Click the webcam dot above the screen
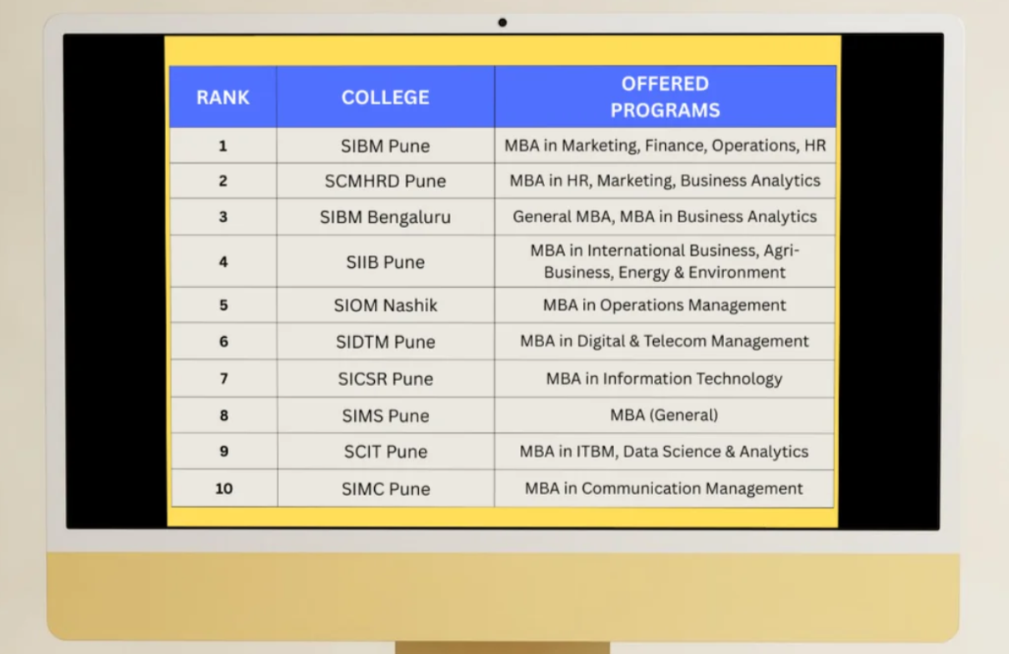The height and width of the screenshot is (654, 1009). (x=502, y=22)
